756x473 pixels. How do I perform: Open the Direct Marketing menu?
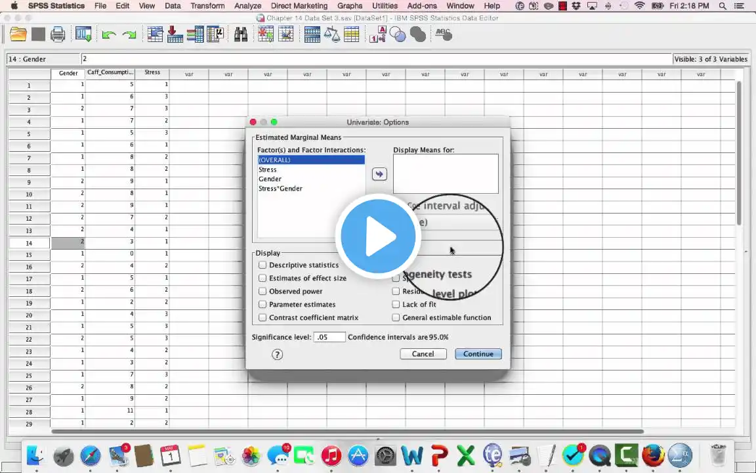coord(299,6)
